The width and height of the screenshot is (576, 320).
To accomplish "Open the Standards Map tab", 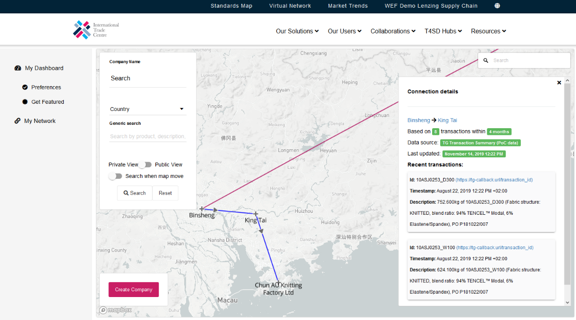I will 231,6.
